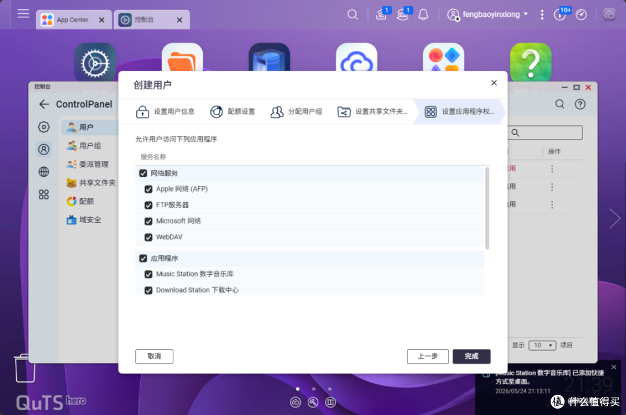Dismiss the Music Station notification
The width and height of the screenshot is (626, 415).
tap(614, 367)
